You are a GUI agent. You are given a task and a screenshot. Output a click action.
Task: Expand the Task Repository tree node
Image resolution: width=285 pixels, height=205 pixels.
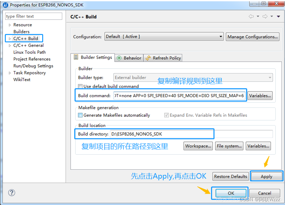[10, 73]
